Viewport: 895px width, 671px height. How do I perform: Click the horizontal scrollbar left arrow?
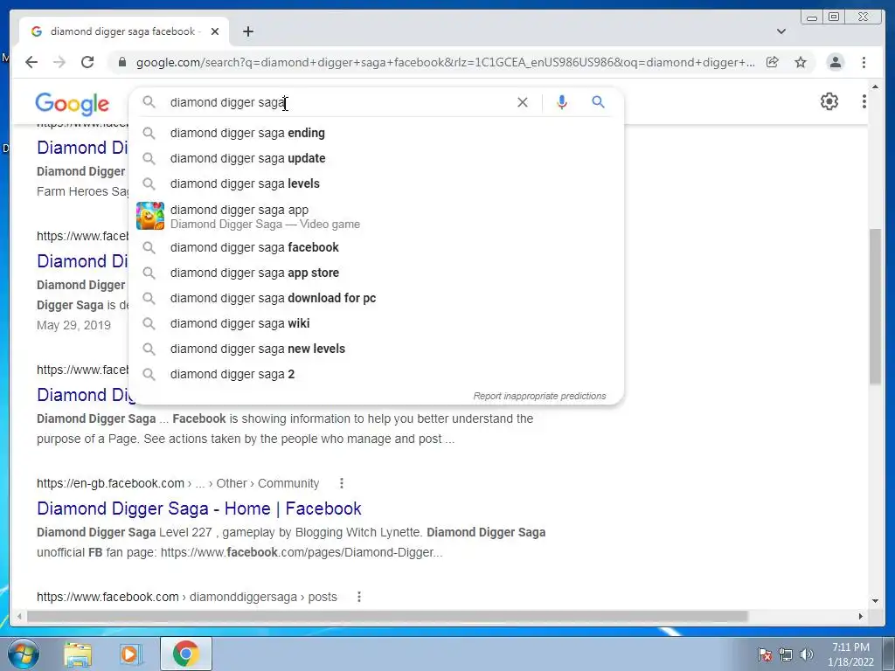[19, 616]
